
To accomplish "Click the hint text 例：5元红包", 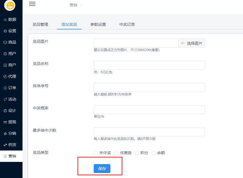I will pos(103,72).
